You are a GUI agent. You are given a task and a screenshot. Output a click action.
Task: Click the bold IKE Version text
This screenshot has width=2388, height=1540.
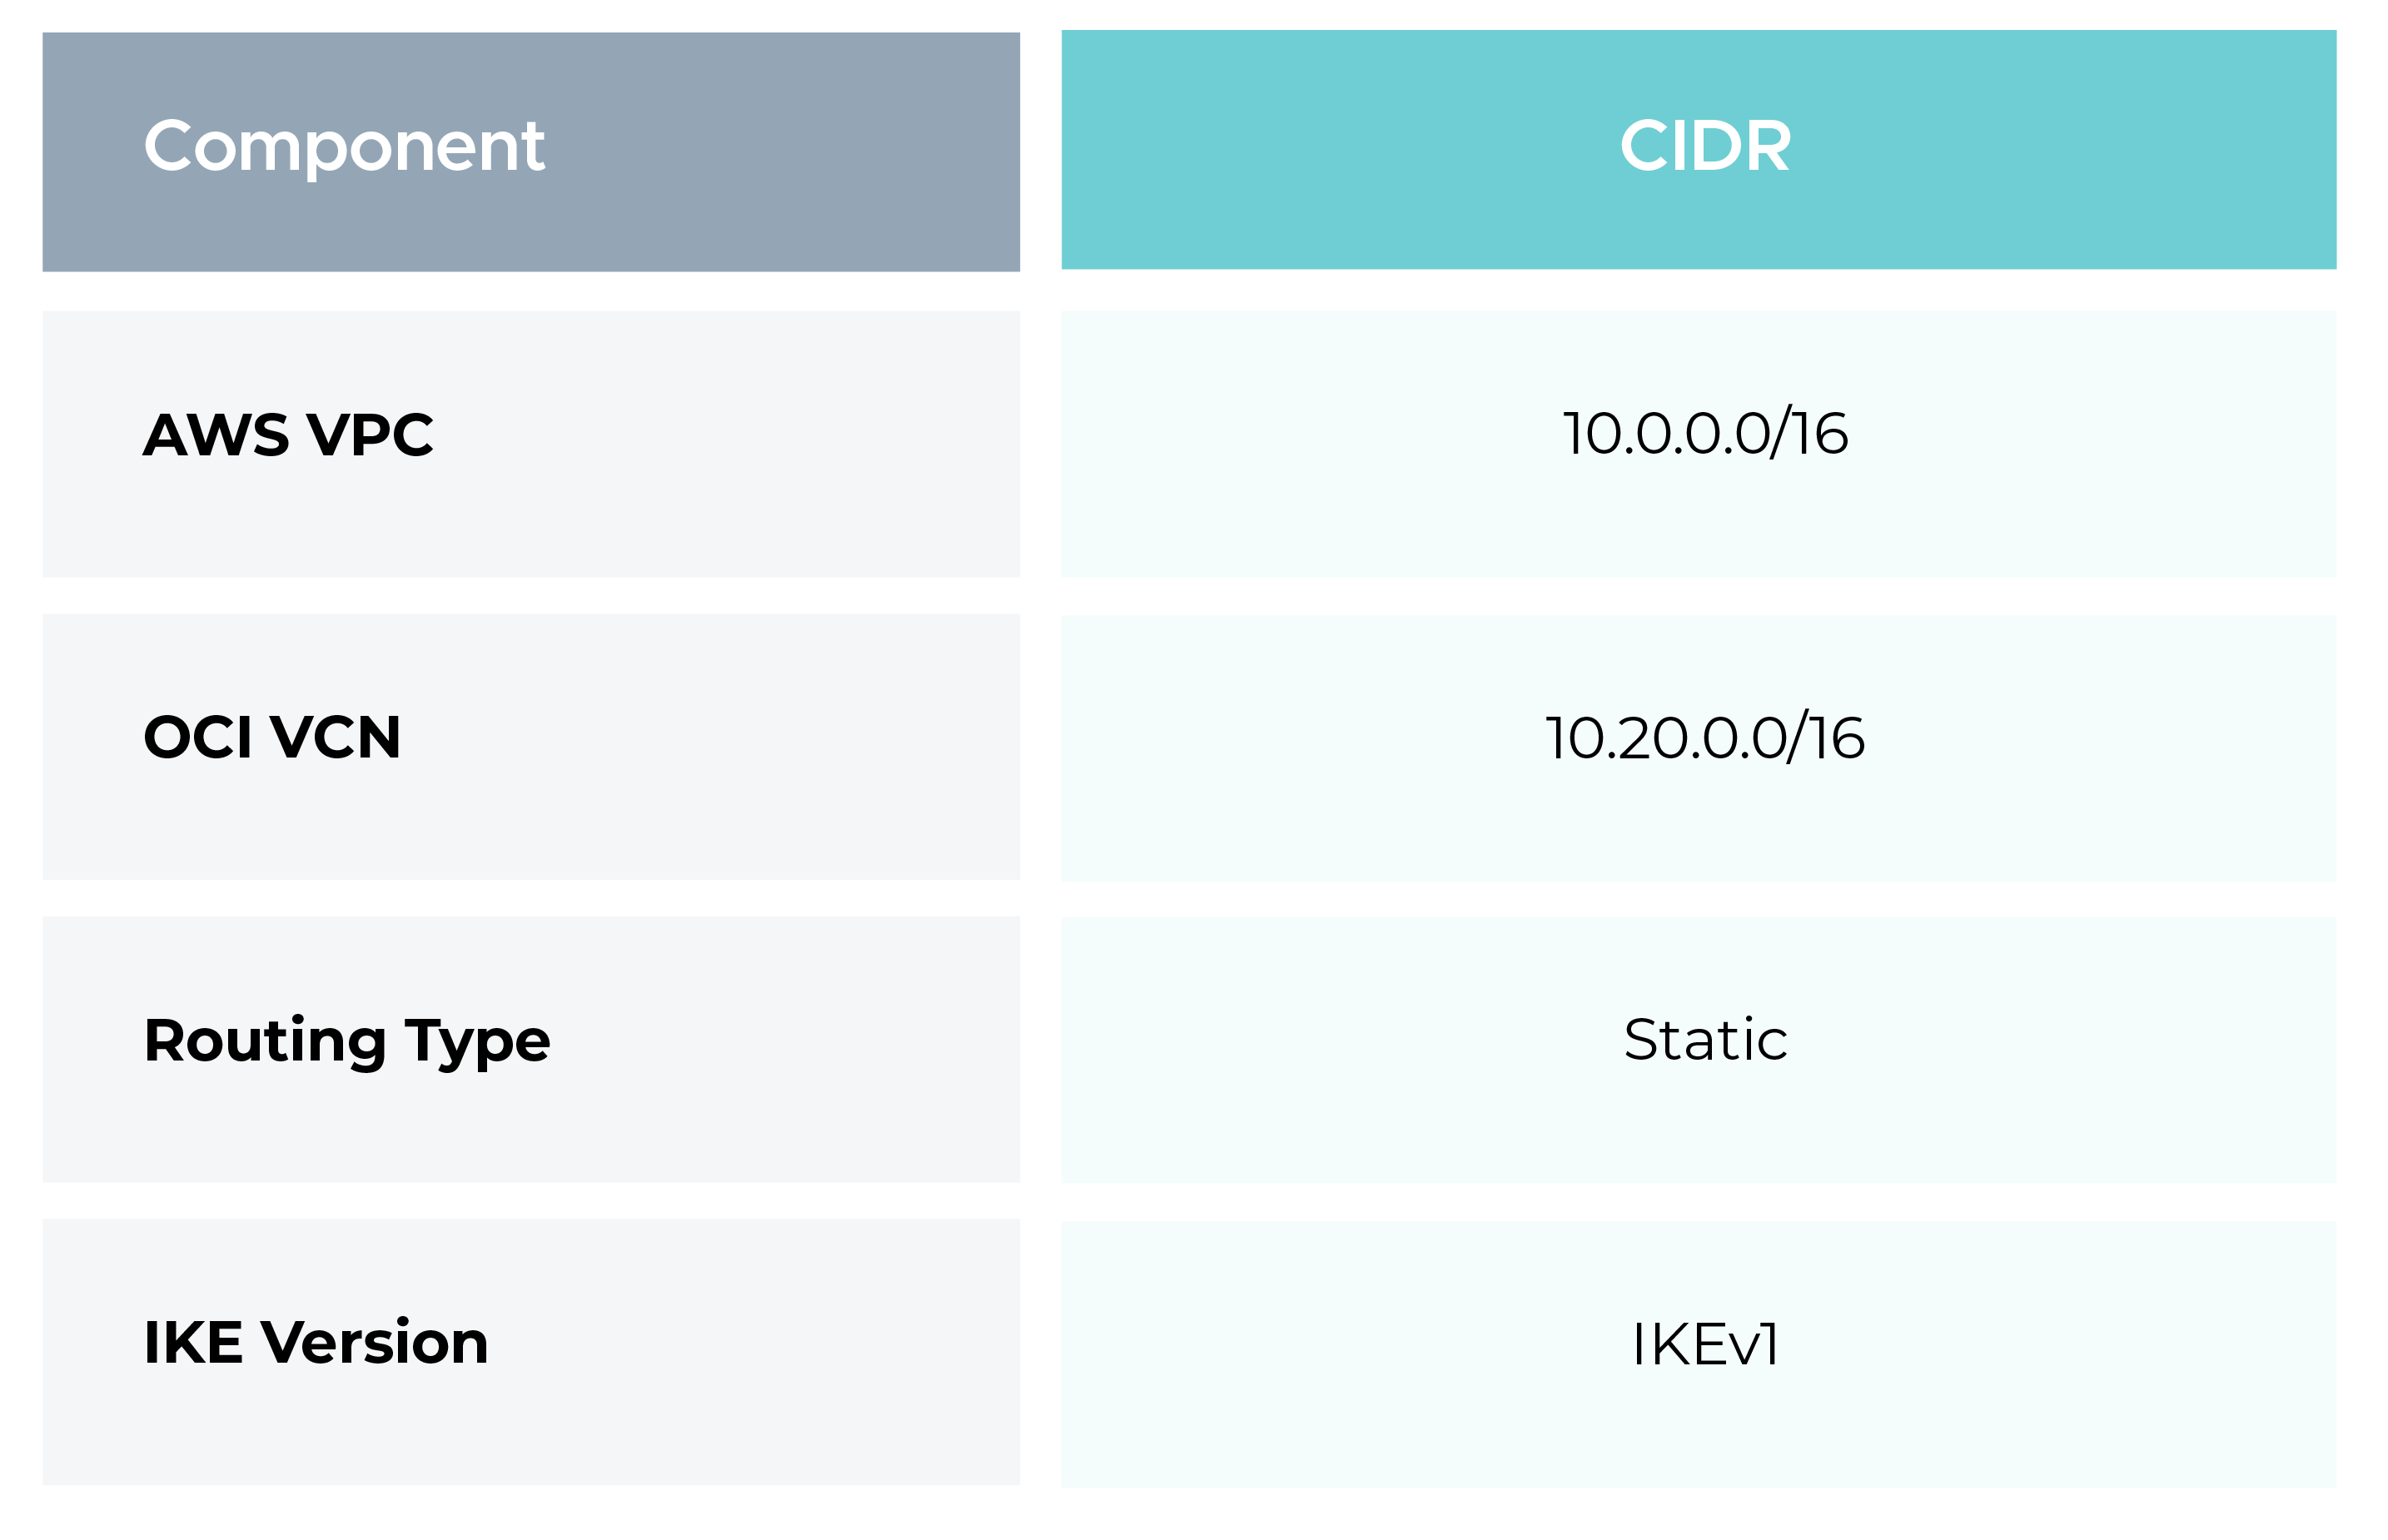[x=316, y=1341]
